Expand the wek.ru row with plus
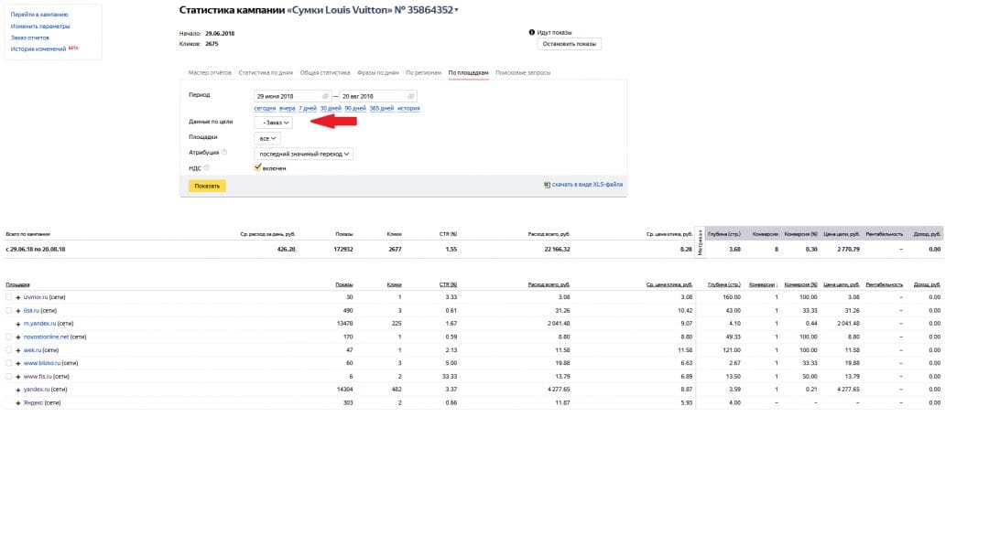Image resolution: width=989 pixels, height=556 pixels. click(x=17, y=350)
